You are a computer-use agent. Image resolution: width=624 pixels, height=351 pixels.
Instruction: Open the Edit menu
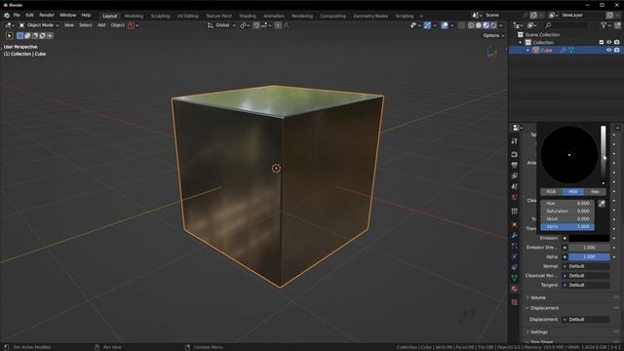[x=30, y=16]
